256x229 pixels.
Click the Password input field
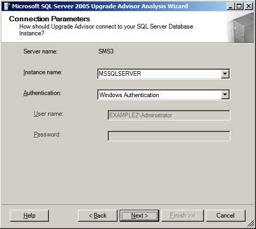169,136
